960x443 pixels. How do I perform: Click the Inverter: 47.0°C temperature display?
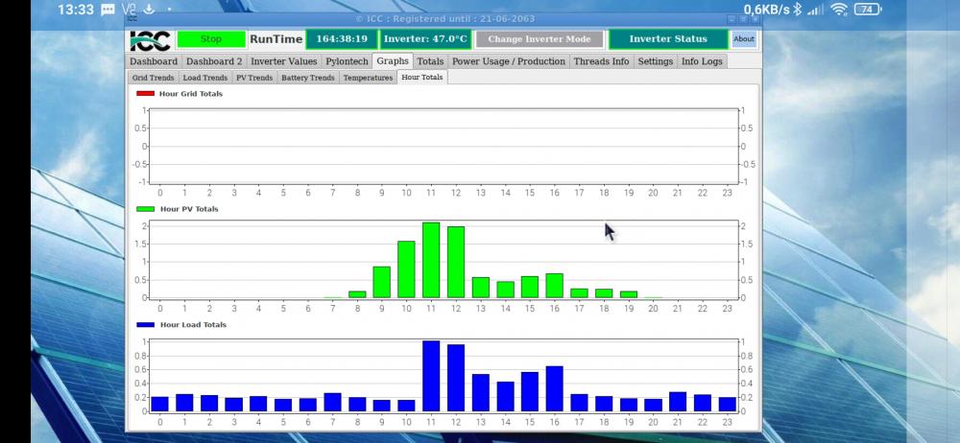point(425,39)
